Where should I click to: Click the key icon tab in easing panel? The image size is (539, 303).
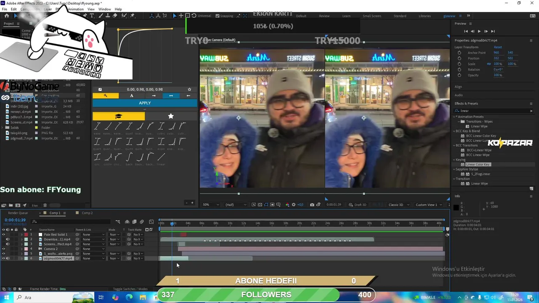106,96
